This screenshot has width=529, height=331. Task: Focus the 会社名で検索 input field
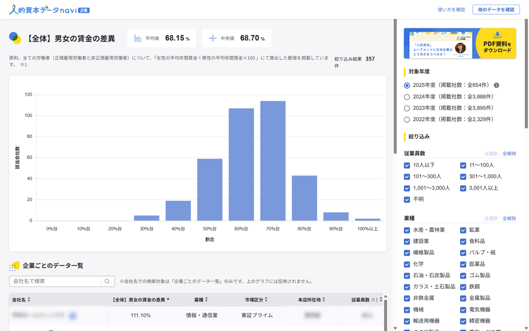tap(55, 281)
